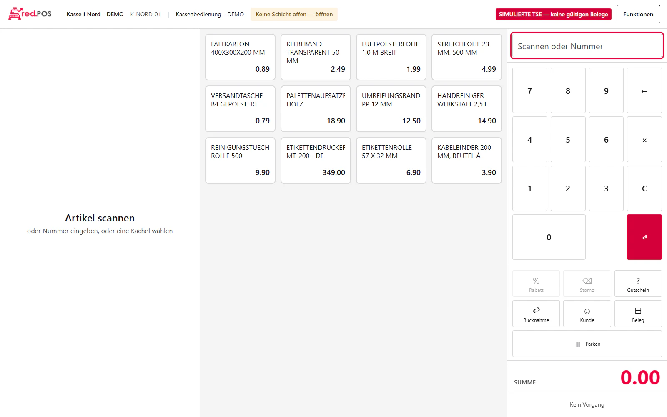Select KABELBINDER 200 MM tile
The image size is (667, 417).
466,161
